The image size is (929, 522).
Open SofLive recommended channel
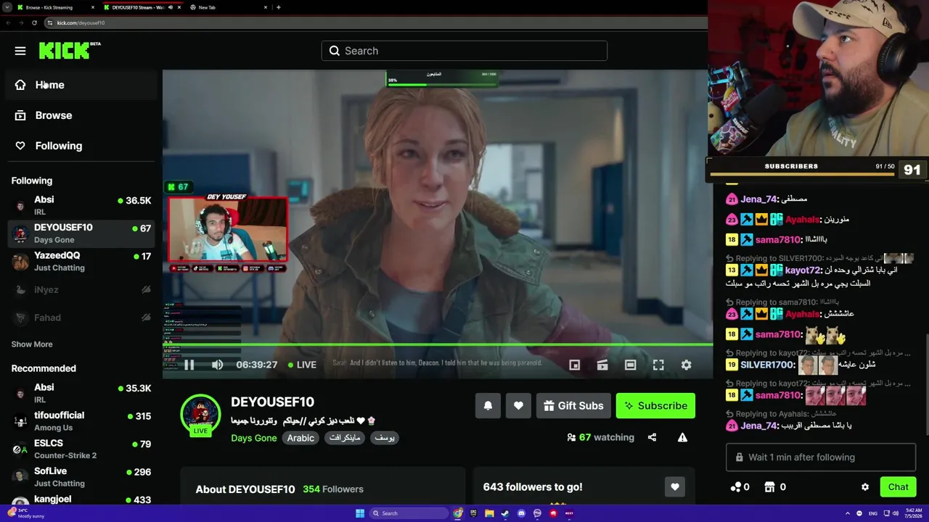point(81,476)
